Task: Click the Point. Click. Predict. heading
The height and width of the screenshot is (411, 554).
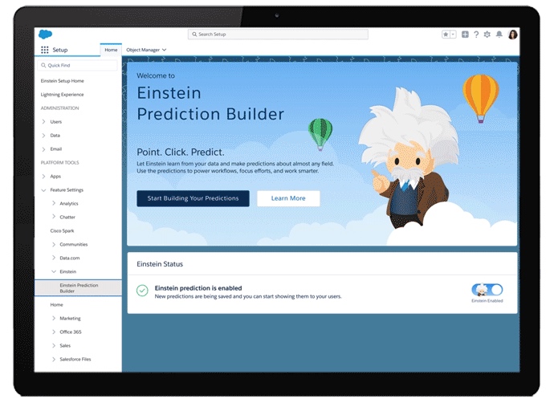Action: pyautogui.click(x=181, y=153)
